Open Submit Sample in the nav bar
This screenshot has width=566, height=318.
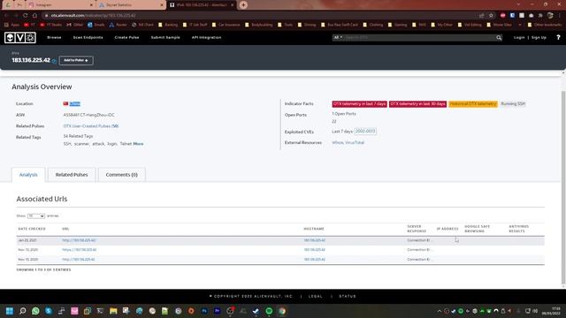(165, 37)
